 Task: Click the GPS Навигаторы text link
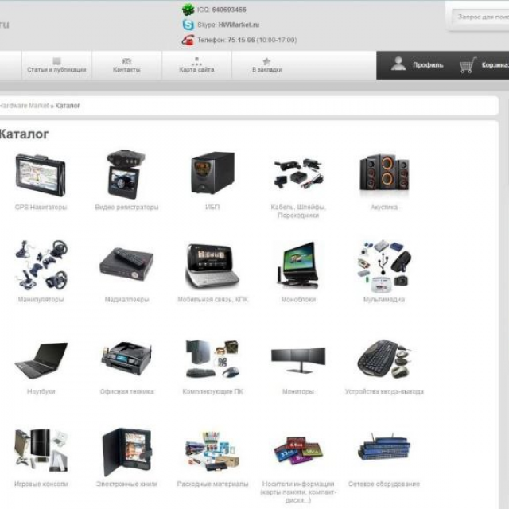[x=41, y=207]
